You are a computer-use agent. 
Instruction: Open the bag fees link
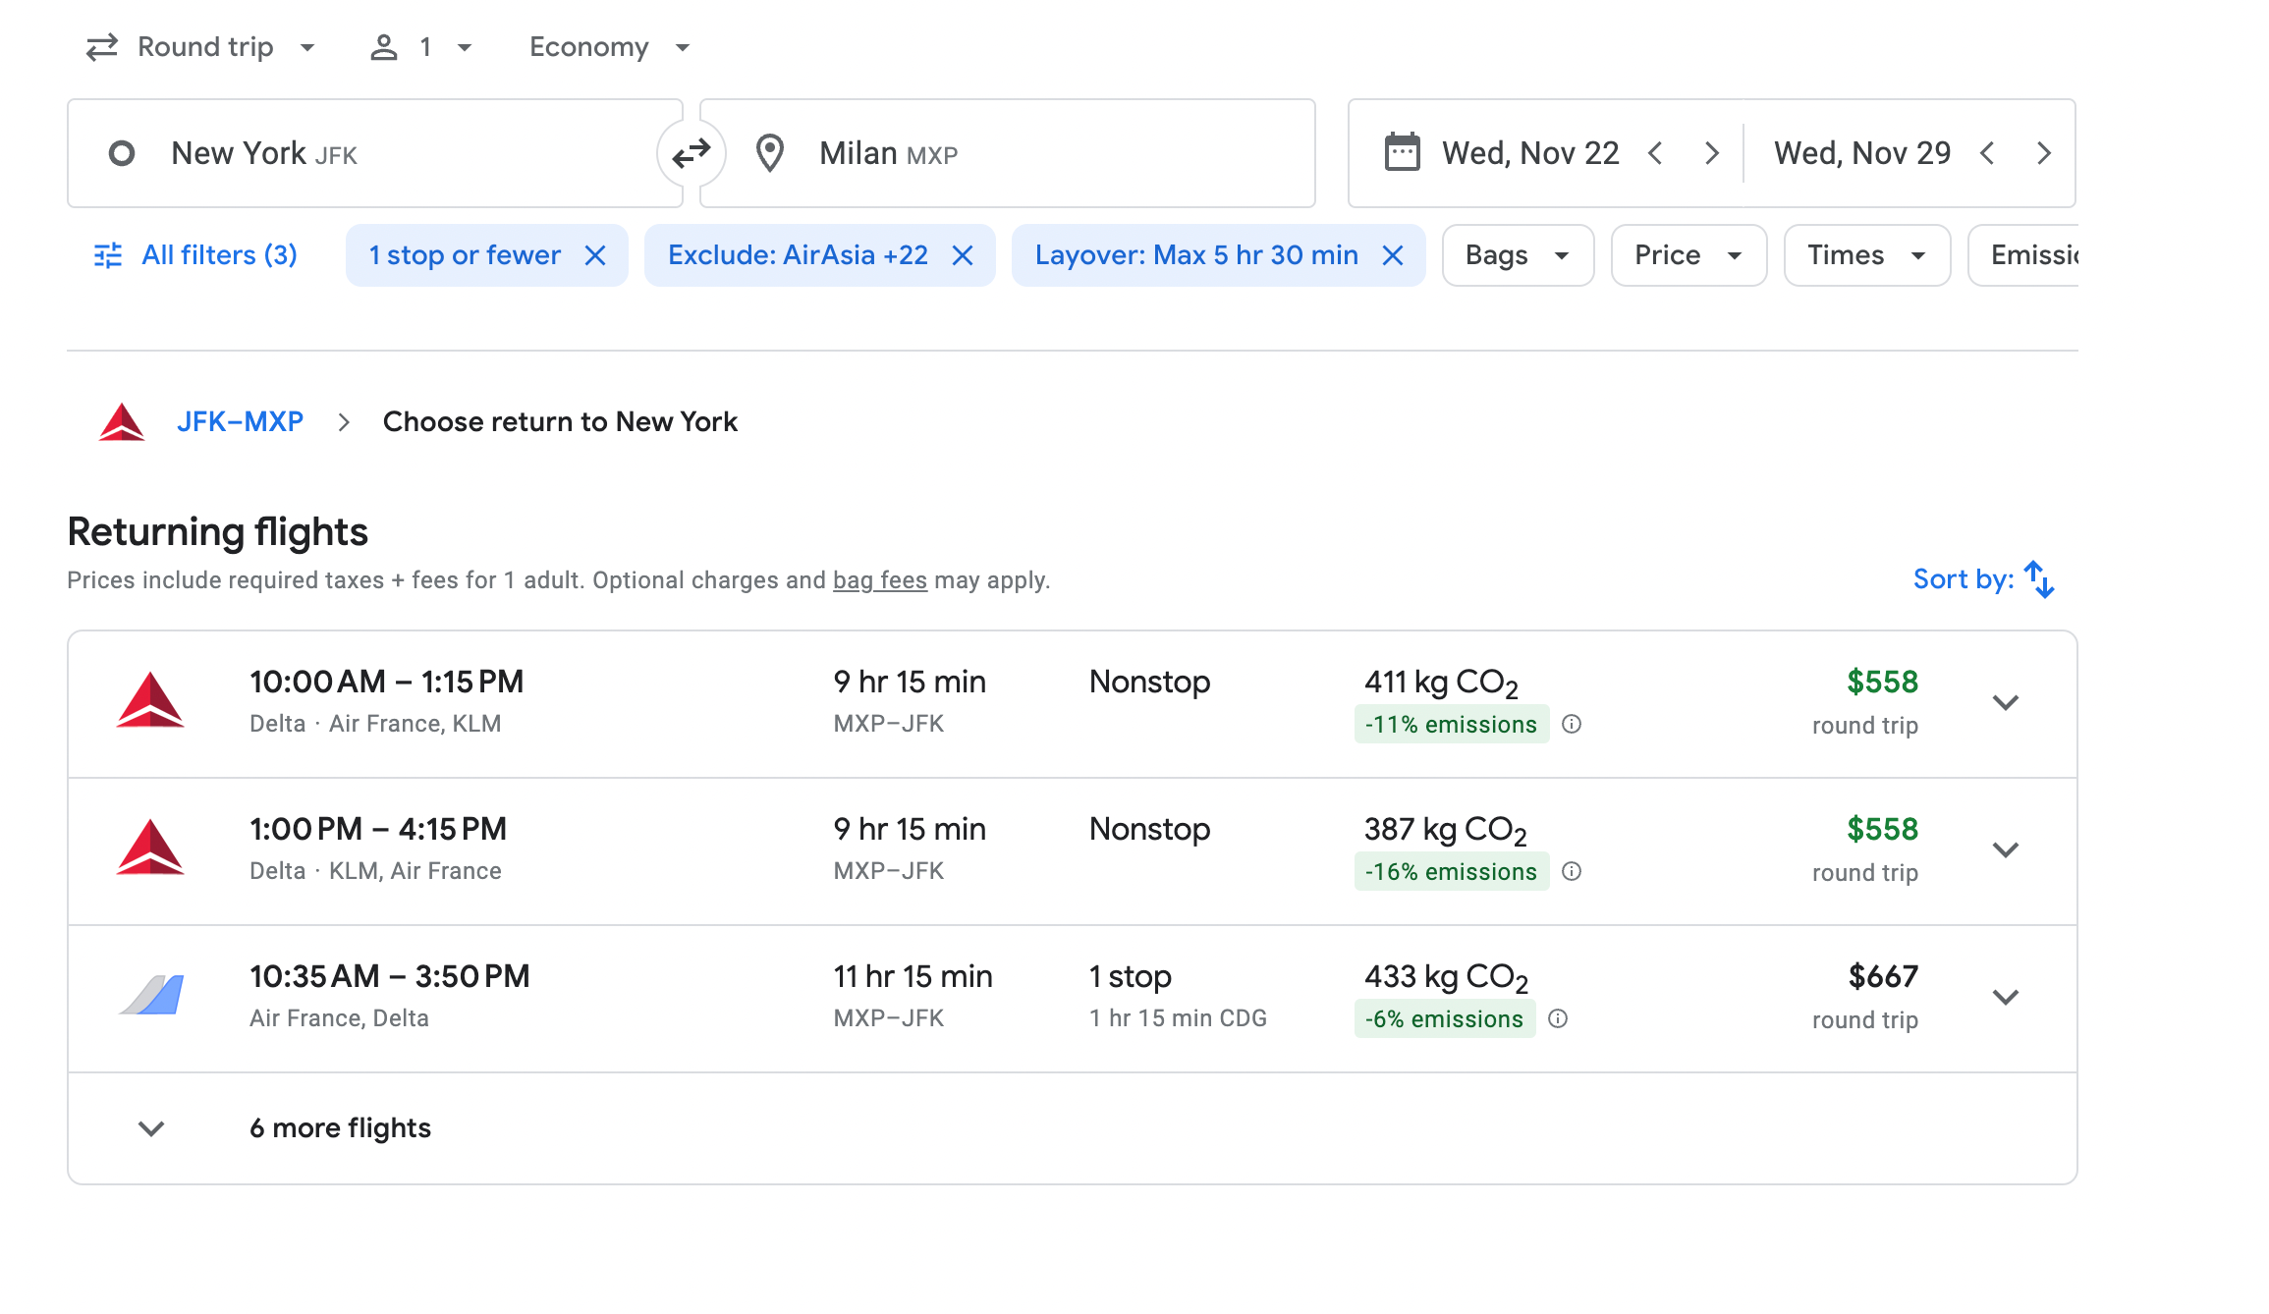(x=879, y=580)
